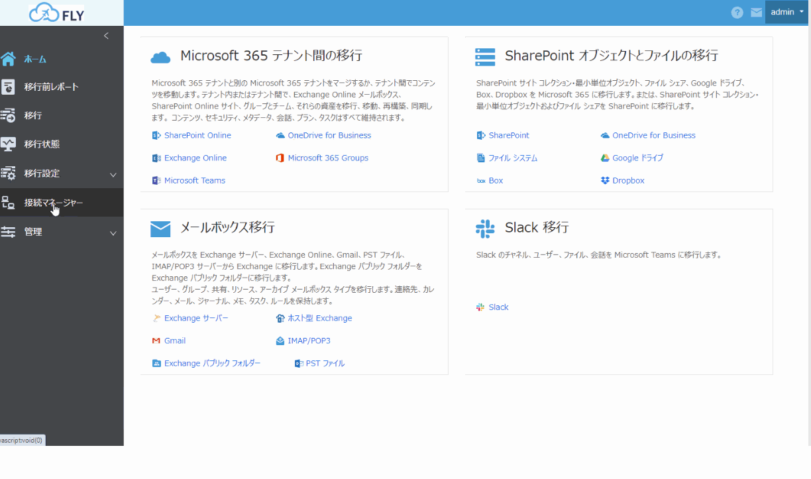This screenshot has height=479, width=811.
Task: Select 移行設定 in the sidebar menu
Action: click(42, 174)
